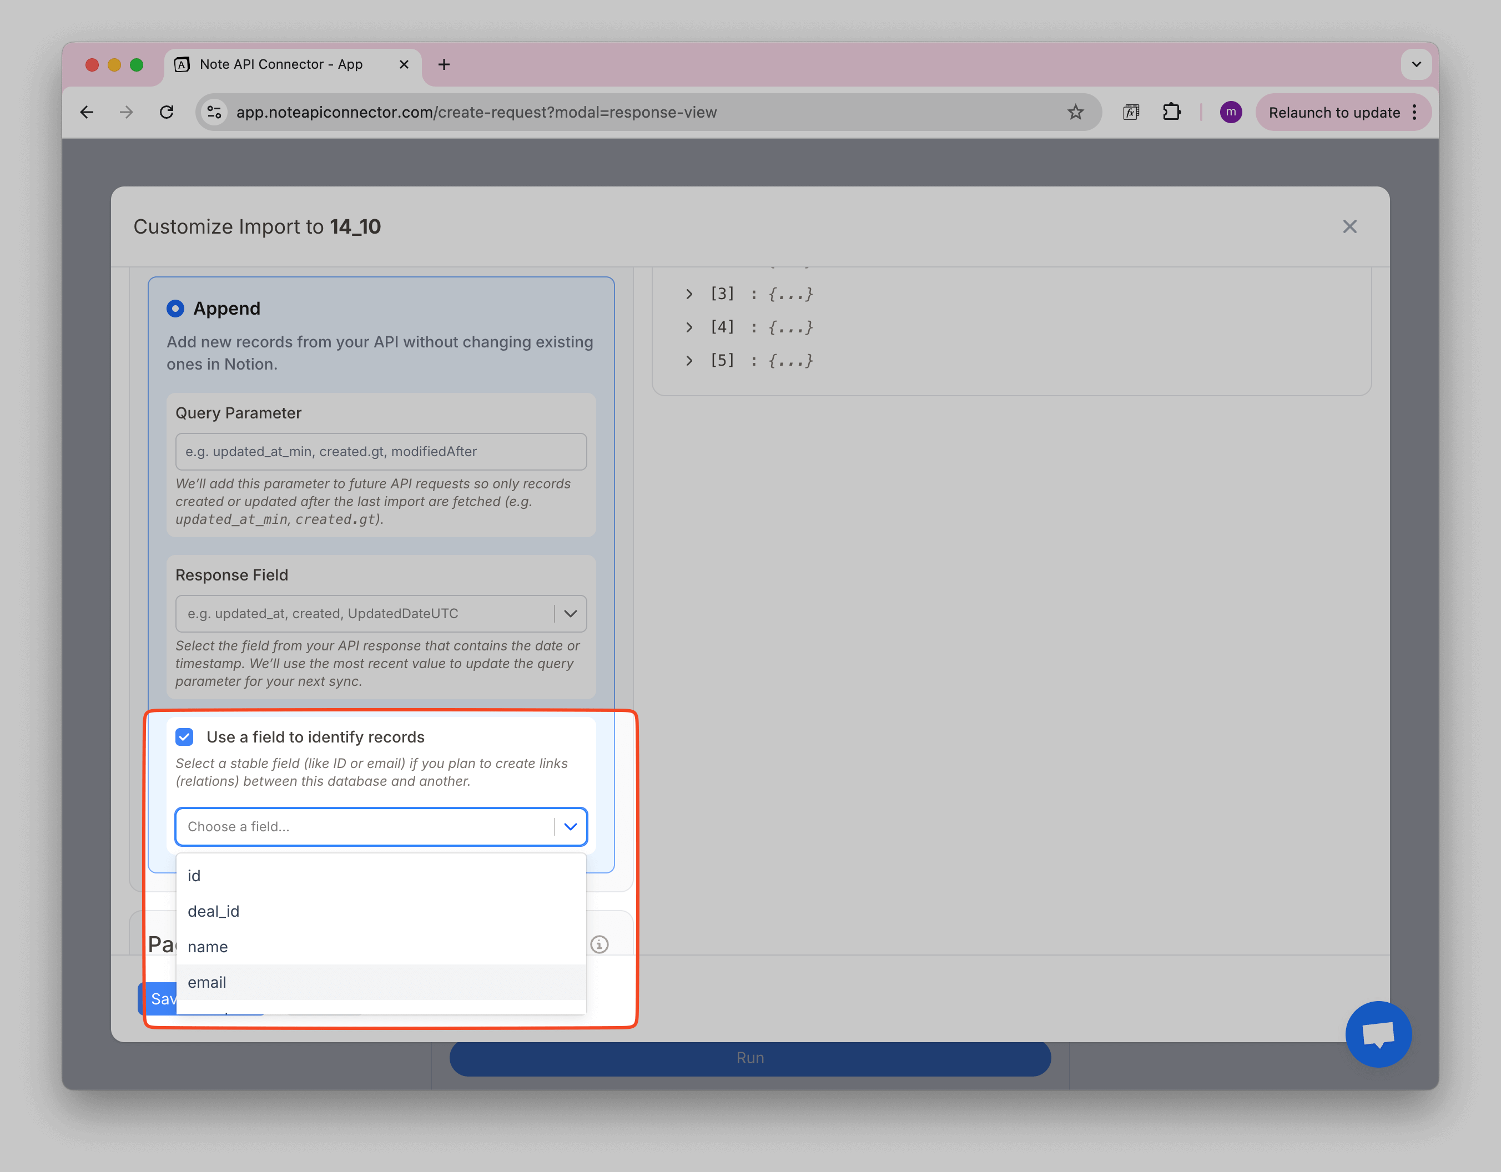Reload the page with refresh icon
Image resolution: width=1501 pixels, height=1172 pixels.
pyautogui.click(x=167, y=112)
